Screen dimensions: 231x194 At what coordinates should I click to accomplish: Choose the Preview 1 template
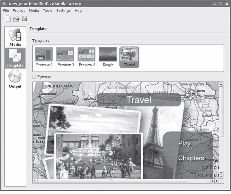(x=44, y=57)
